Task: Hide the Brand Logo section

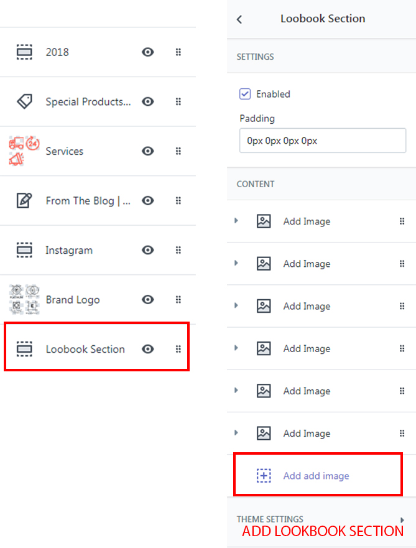Action: (x=148, y=300)
